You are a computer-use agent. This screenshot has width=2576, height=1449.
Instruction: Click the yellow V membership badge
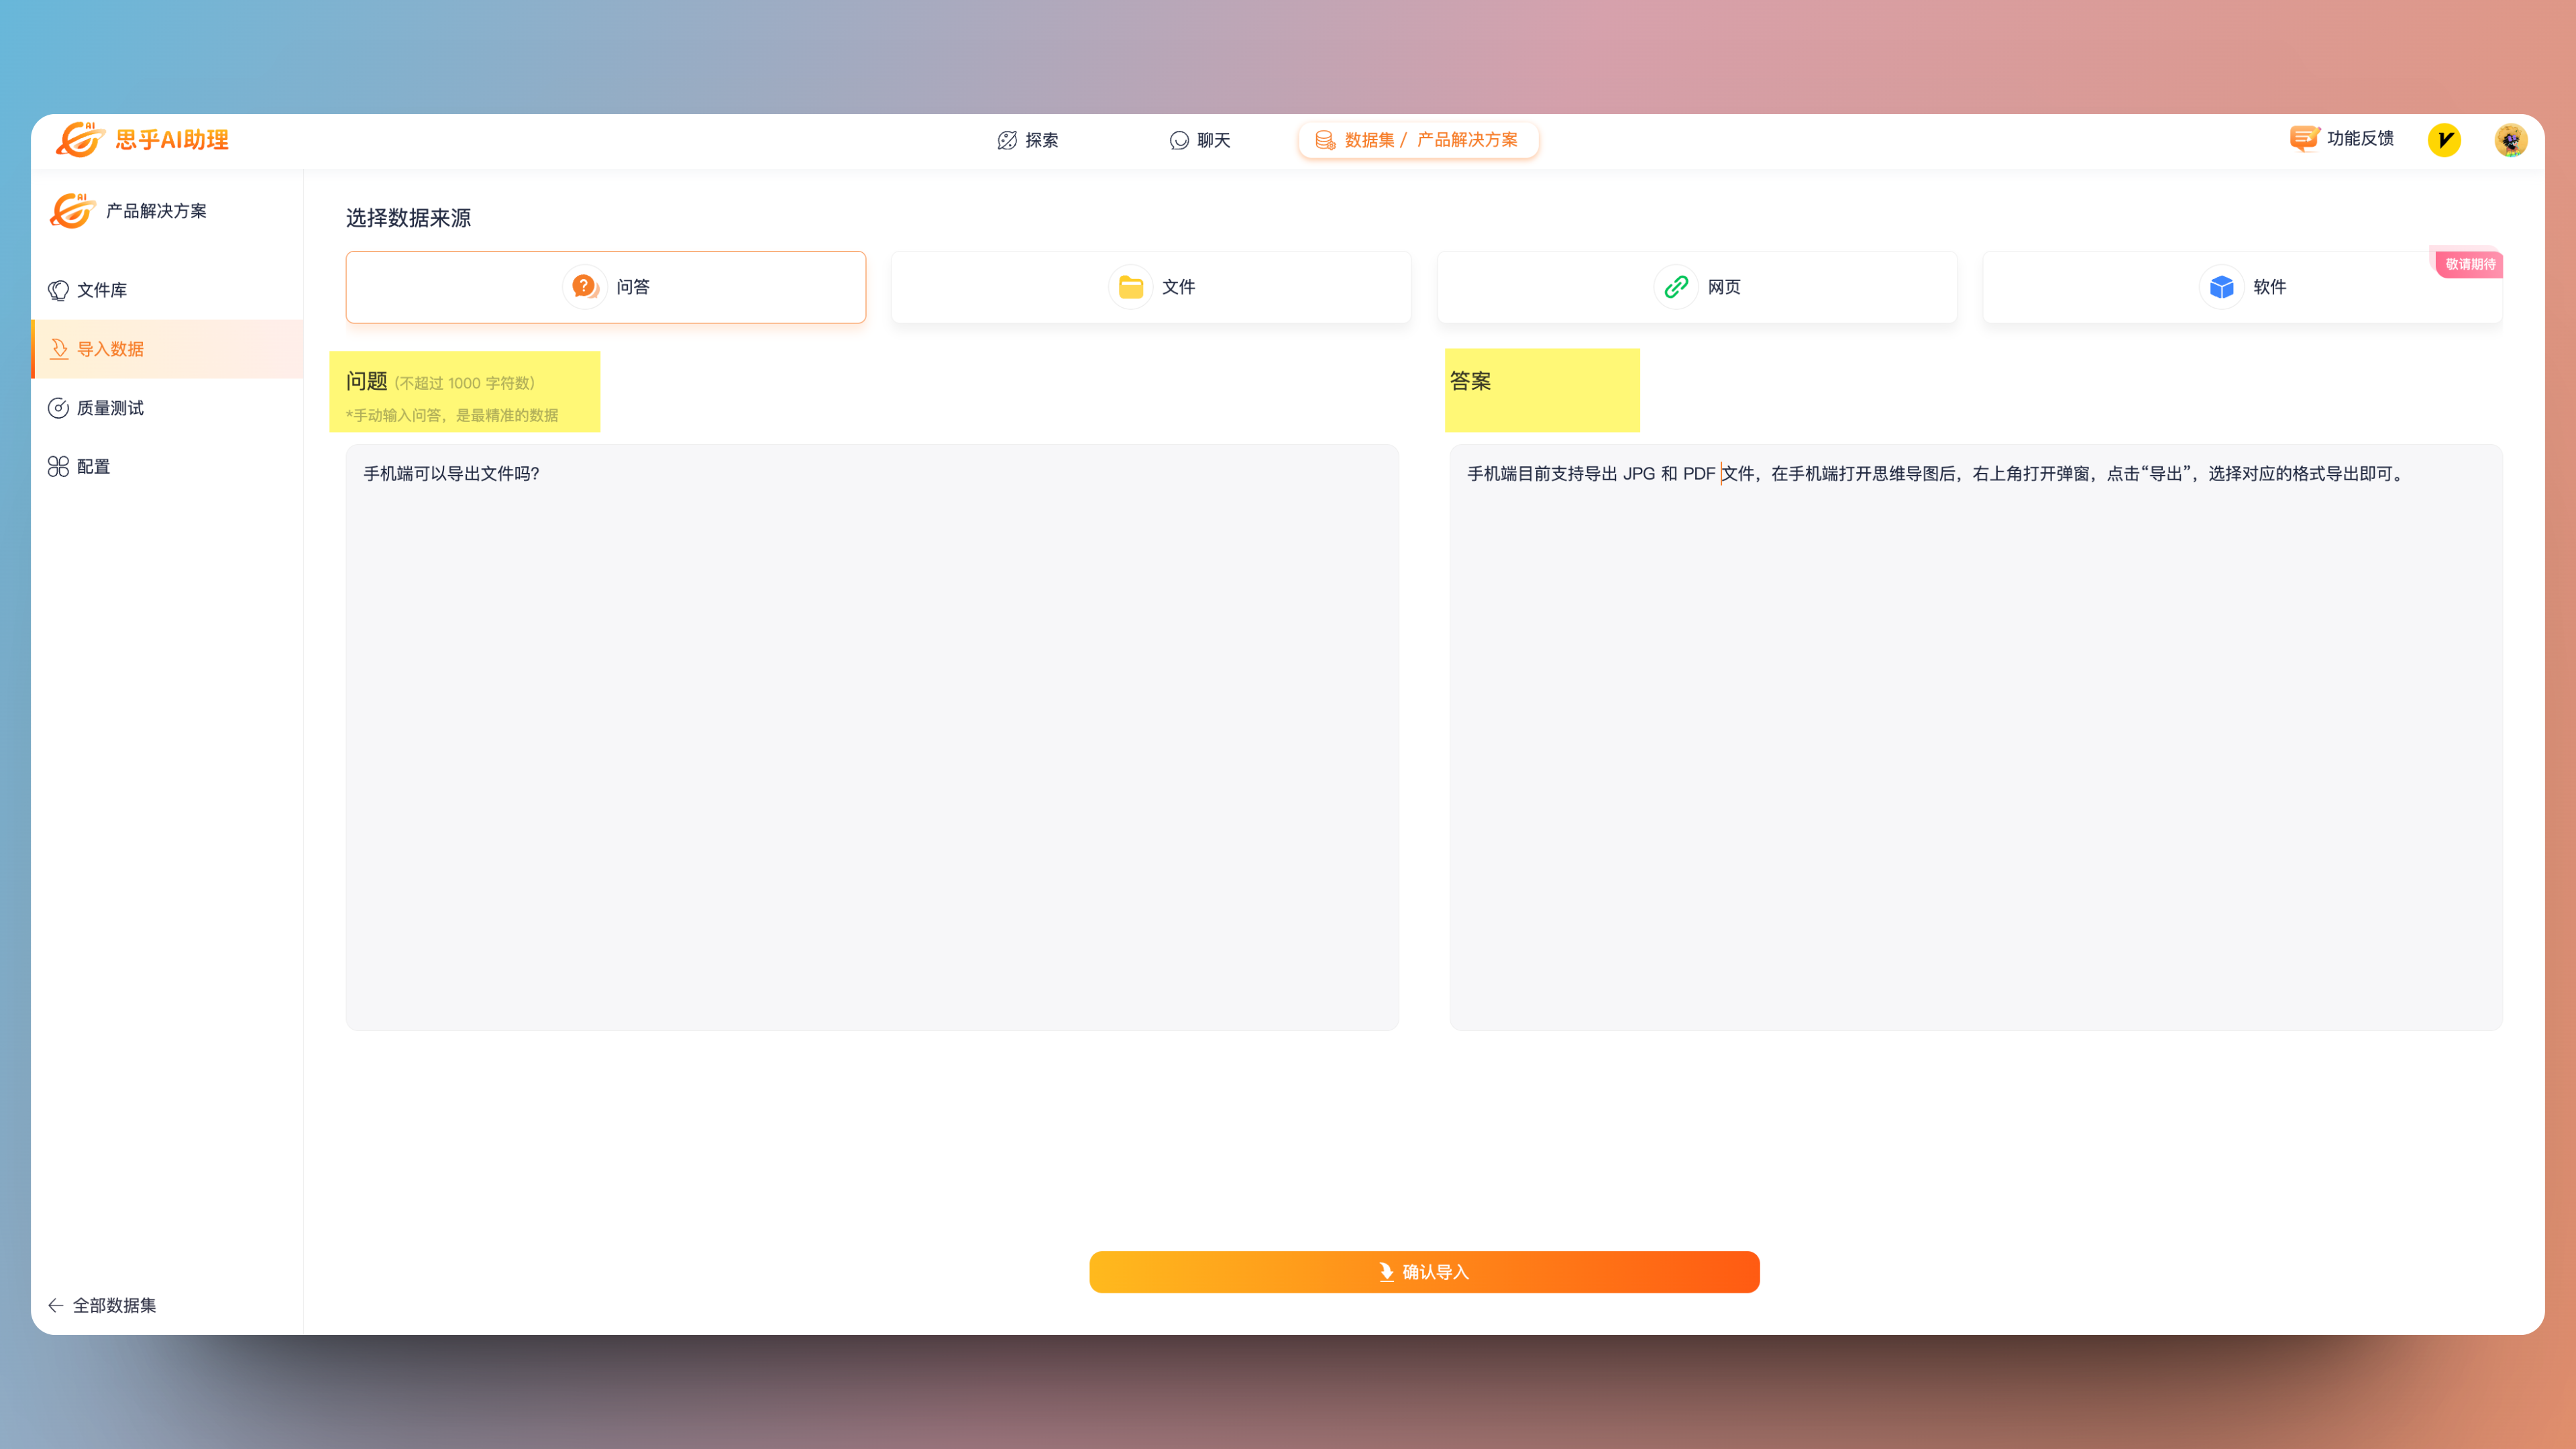point(2444,140)
